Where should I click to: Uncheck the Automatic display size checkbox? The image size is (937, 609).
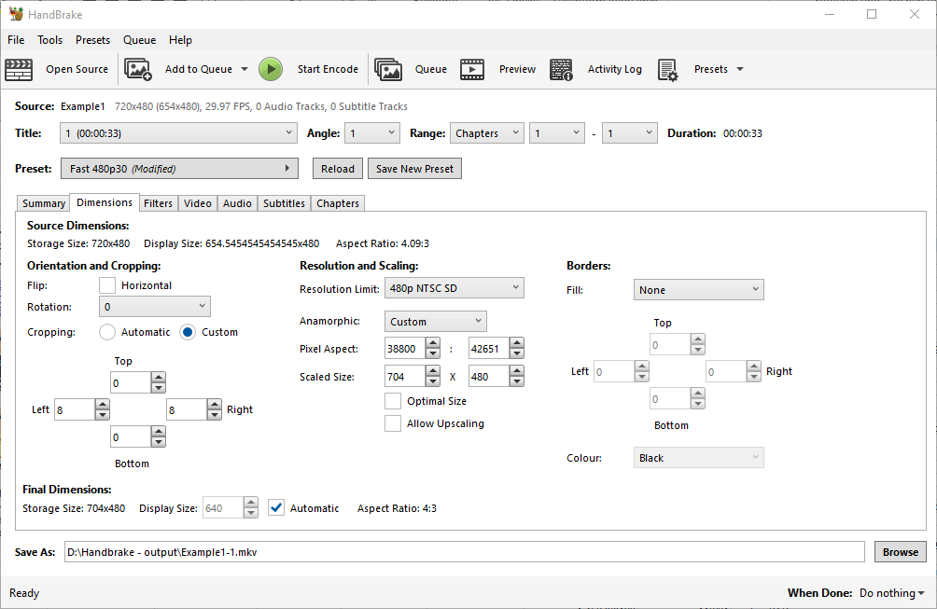276,508
